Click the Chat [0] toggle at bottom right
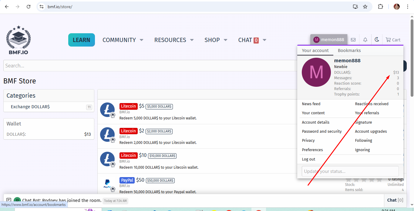This screenshot has width=414, height=211. click(x=395, y=200)
